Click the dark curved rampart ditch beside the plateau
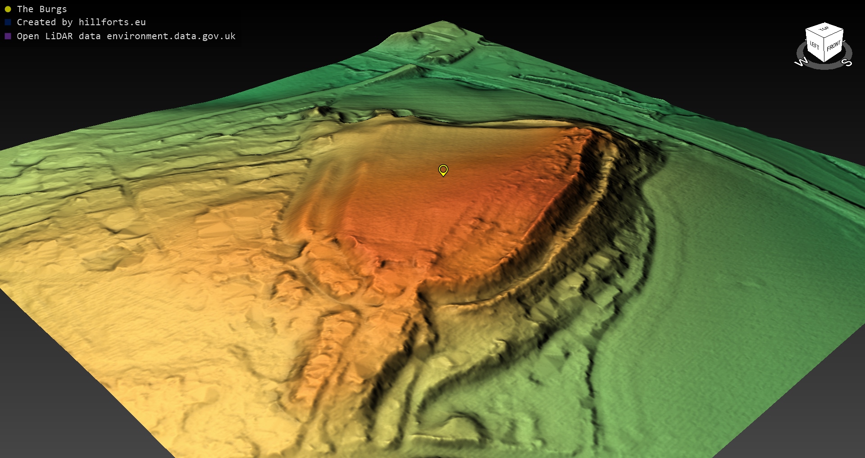This screenshot has height=458, width=865. 581,189
